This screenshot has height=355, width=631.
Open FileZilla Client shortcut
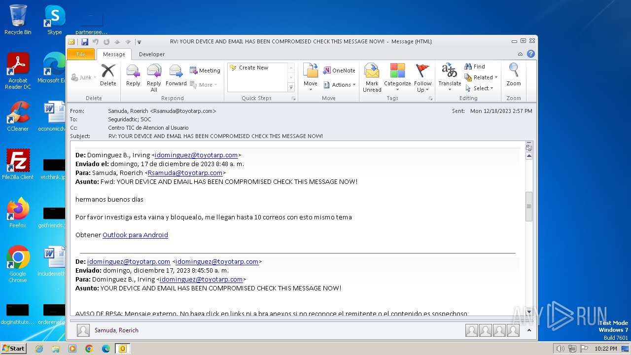tap(18, 165)
